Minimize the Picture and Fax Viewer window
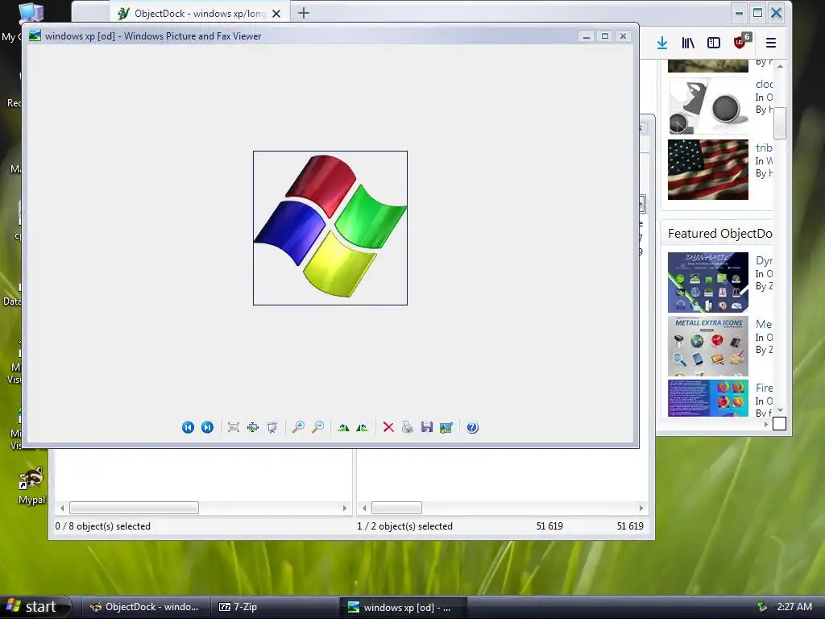This screenshot has height=619, width=825. pos(587,35)
